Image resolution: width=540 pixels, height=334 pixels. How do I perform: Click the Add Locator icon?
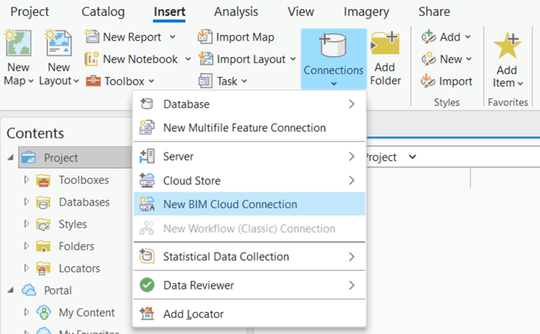(147, 314)
